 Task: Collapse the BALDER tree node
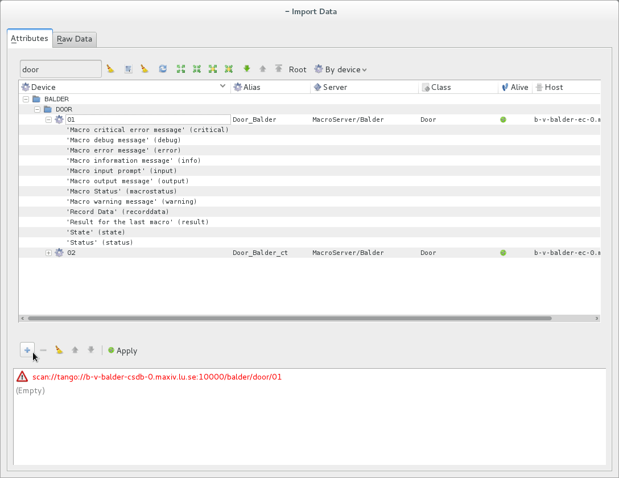[x=26, y=98]
